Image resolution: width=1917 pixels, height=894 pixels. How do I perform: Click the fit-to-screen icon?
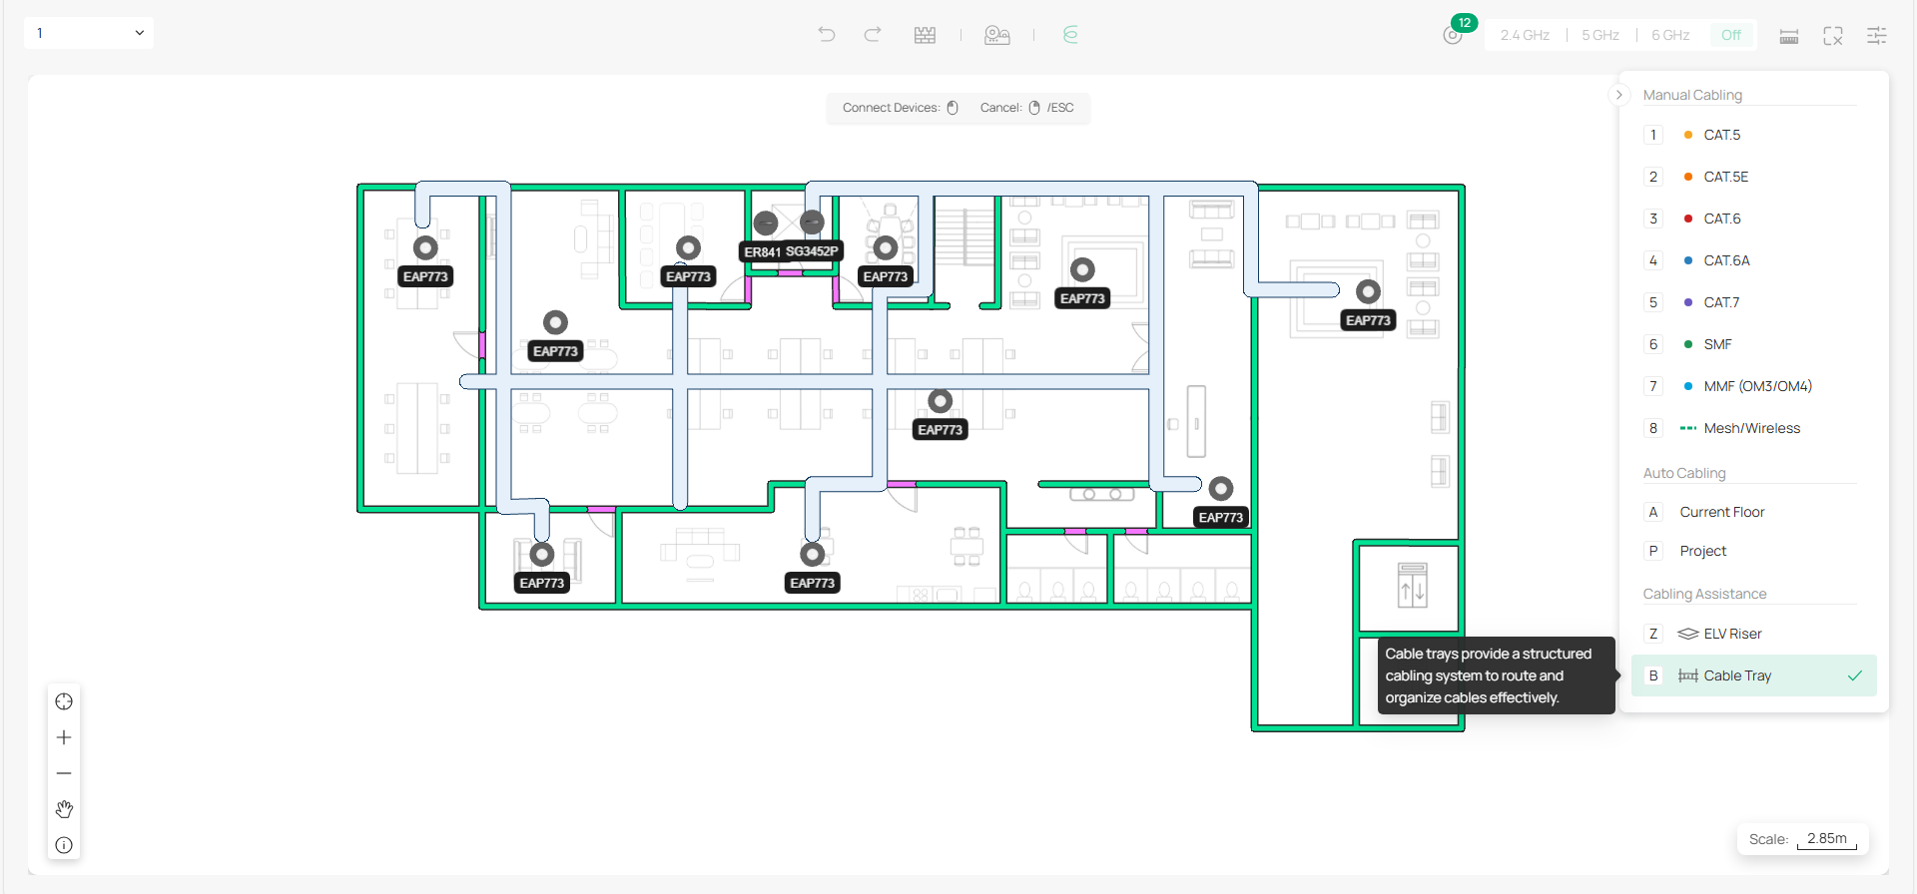pos(1832,36)
